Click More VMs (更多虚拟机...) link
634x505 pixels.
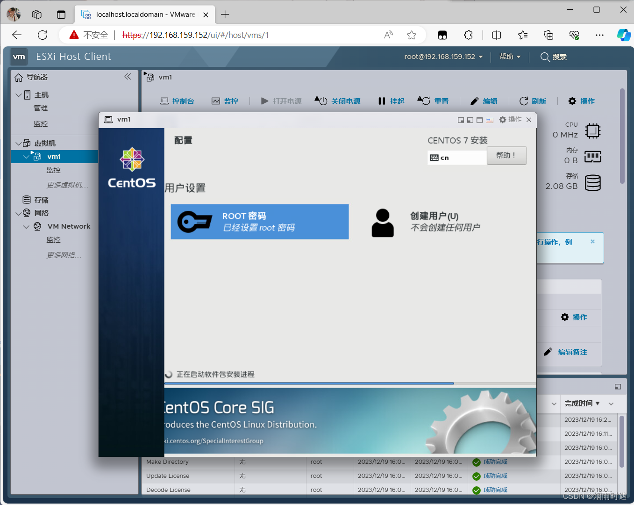(67, 185)
